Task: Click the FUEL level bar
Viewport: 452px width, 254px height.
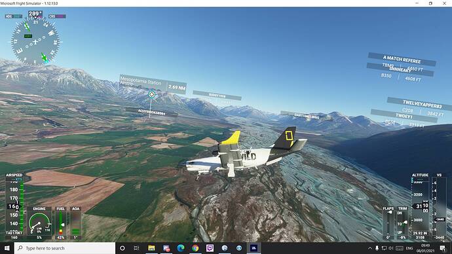Action: point(61,223)
